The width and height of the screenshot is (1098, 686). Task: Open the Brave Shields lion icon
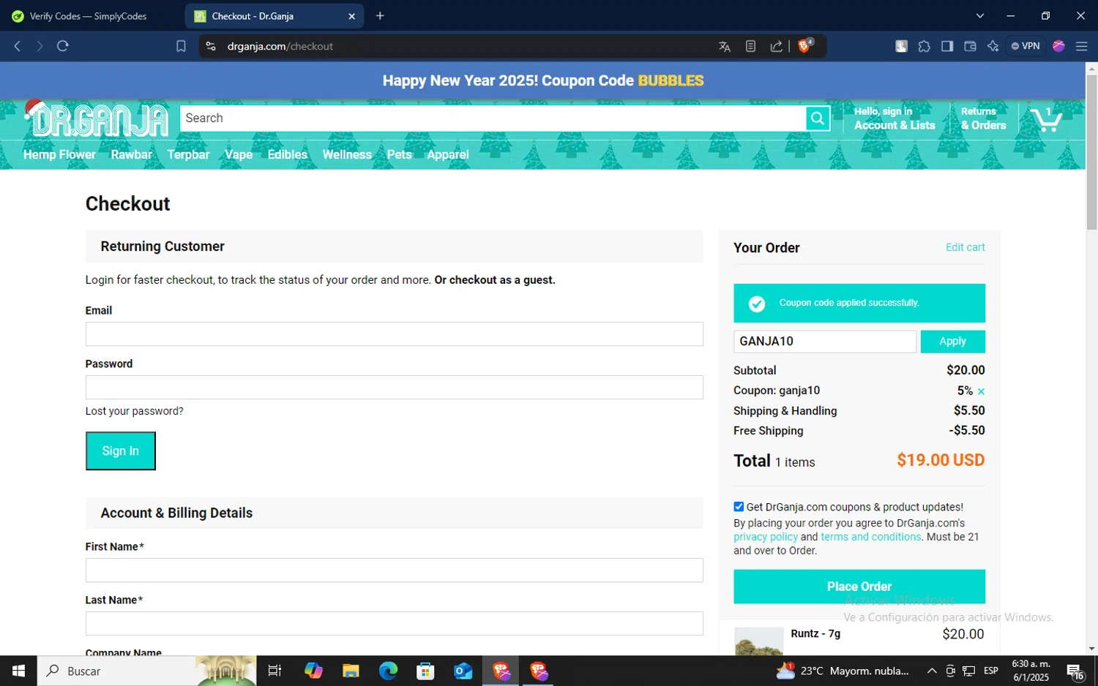[x=805, y=46]
